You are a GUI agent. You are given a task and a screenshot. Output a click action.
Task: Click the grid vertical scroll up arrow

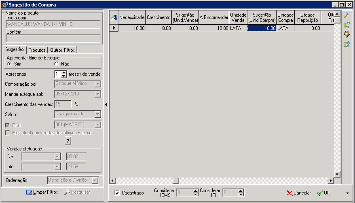pyautogui.click(x=337, y=14)
